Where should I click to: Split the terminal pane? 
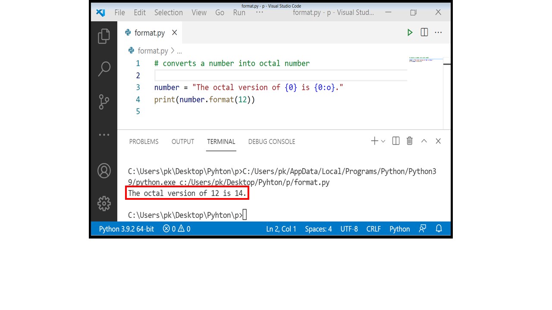pos(395,141)
